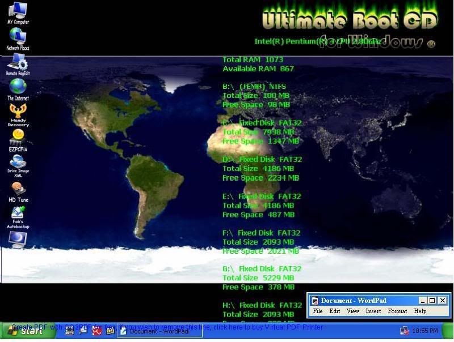Select the unlabeled monitor icon below Fab's Autobackup

18,240
